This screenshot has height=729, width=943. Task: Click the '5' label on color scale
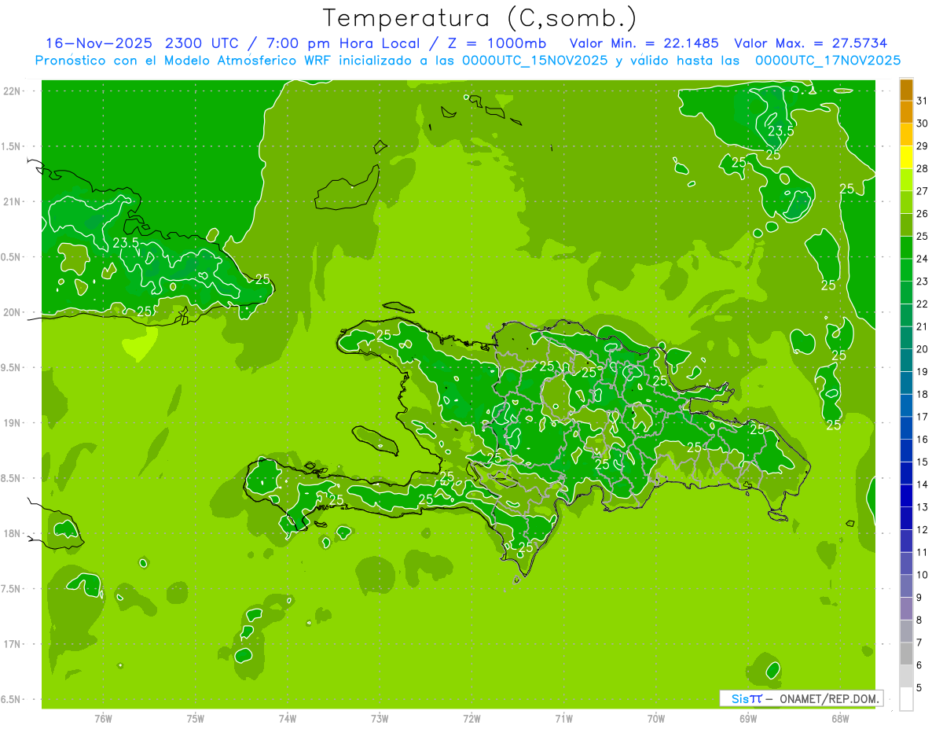[x=919, y=687]
